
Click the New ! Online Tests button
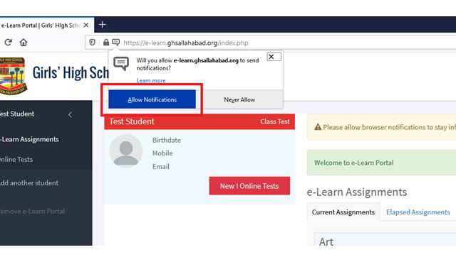click(249, 186)
